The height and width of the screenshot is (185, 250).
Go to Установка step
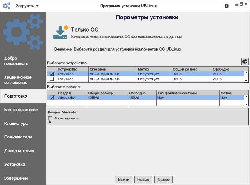[15, 164]
